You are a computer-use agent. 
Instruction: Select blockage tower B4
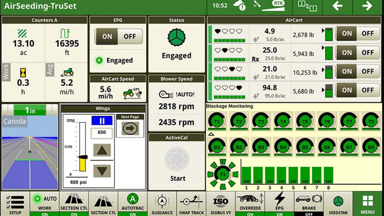(283, 147)
